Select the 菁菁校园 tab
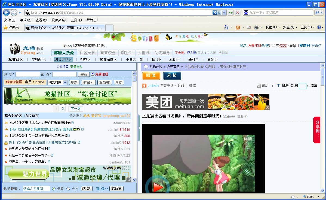Image resolution: width=326 pixels, height=200 pixels. [108, 53]
